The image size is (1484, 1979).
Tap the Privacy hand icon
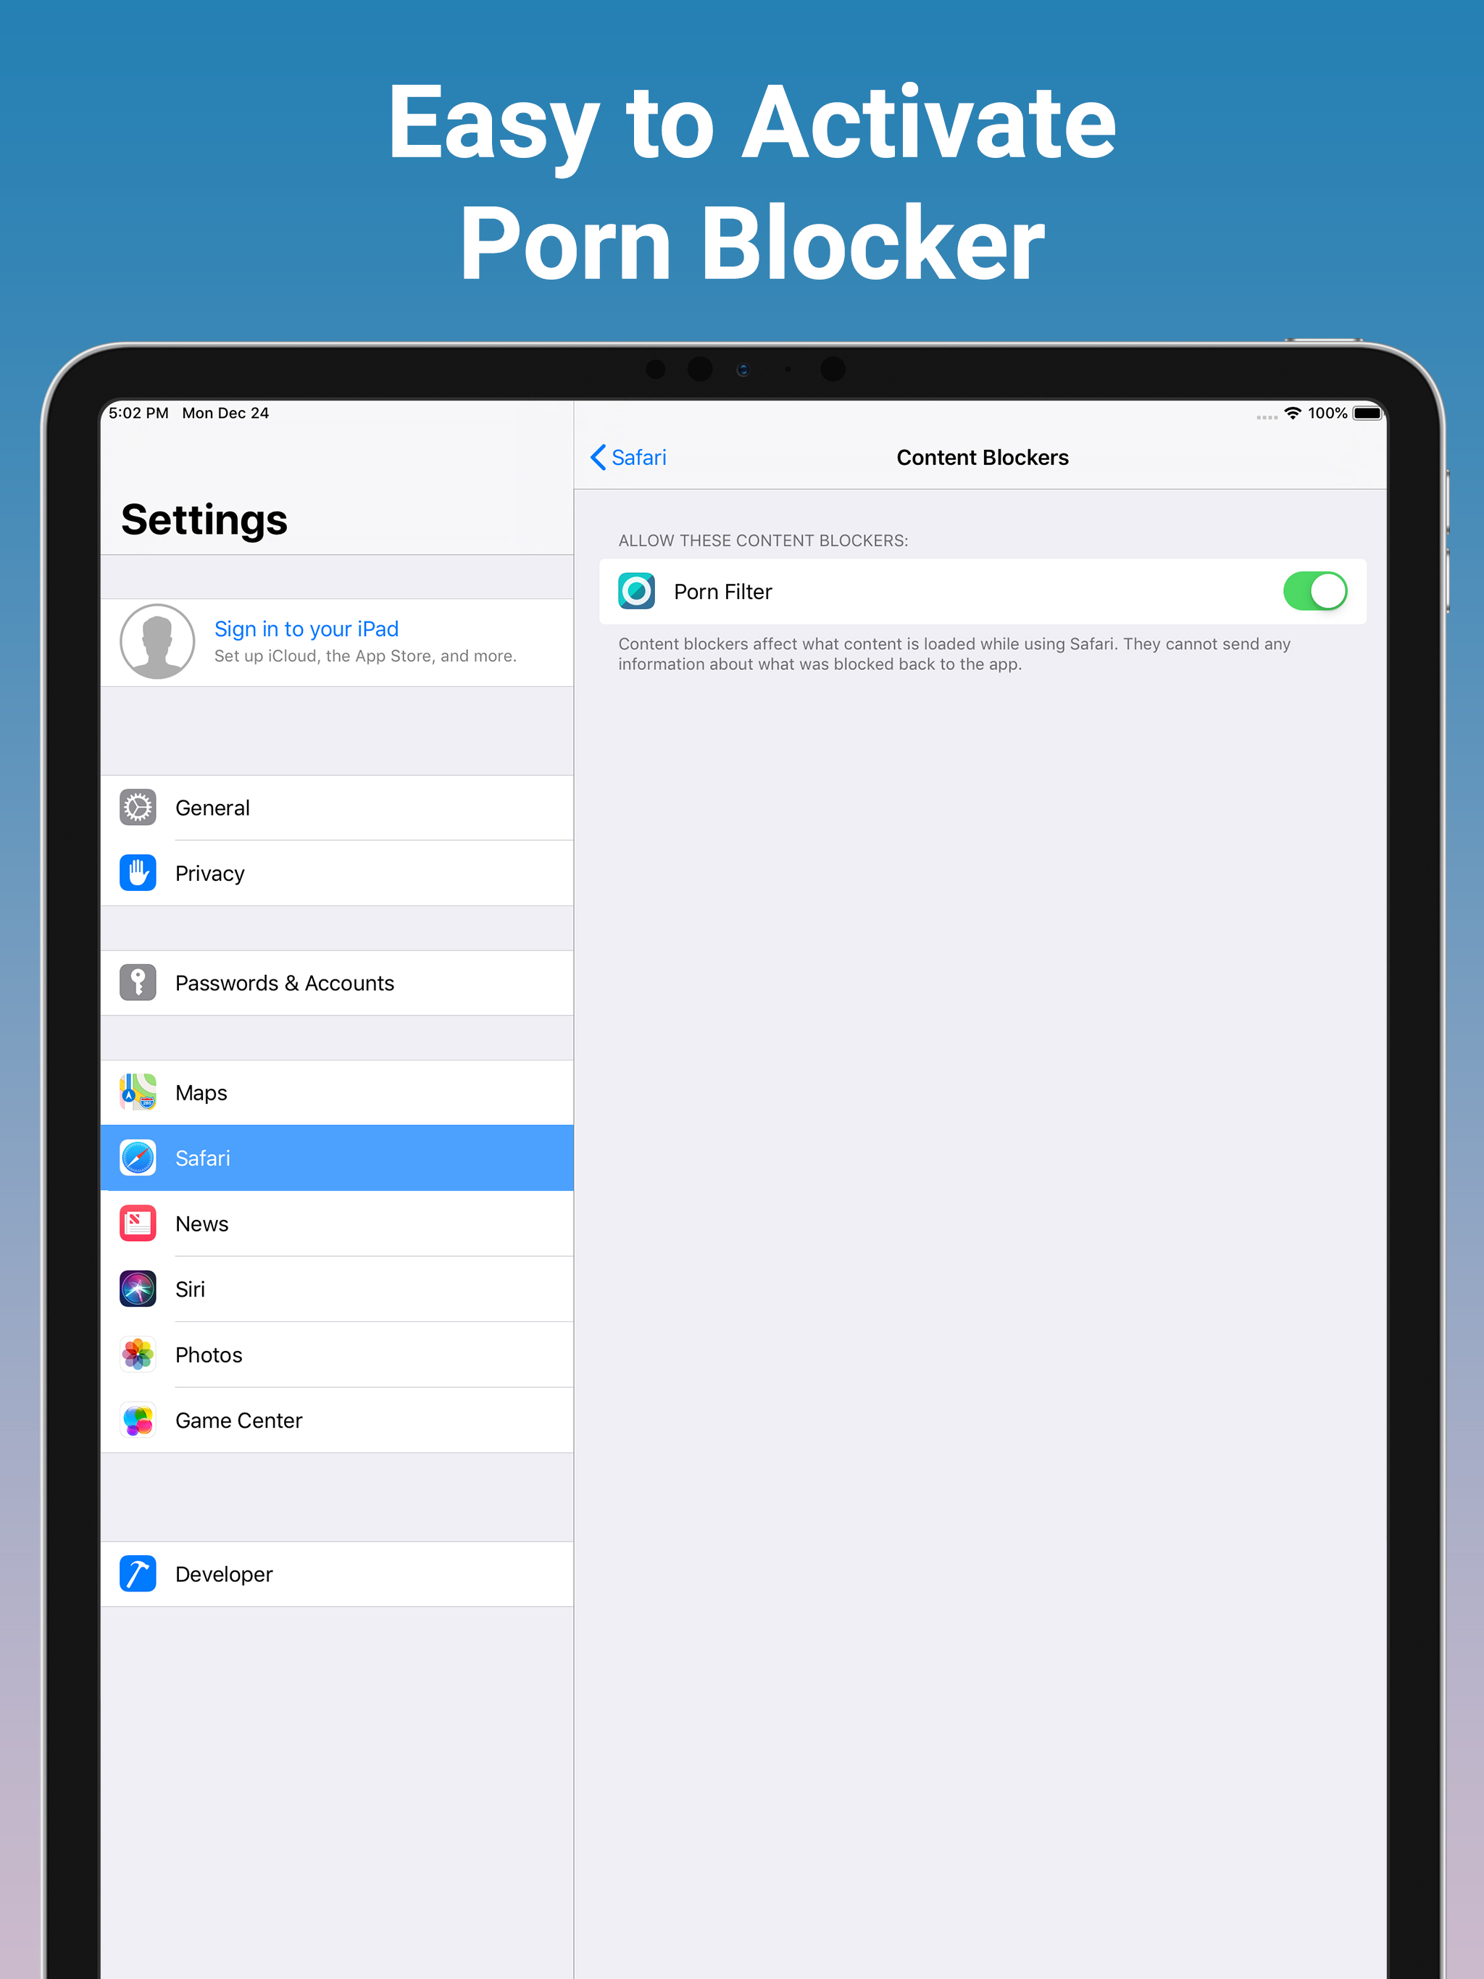click(x=138, y=872)
